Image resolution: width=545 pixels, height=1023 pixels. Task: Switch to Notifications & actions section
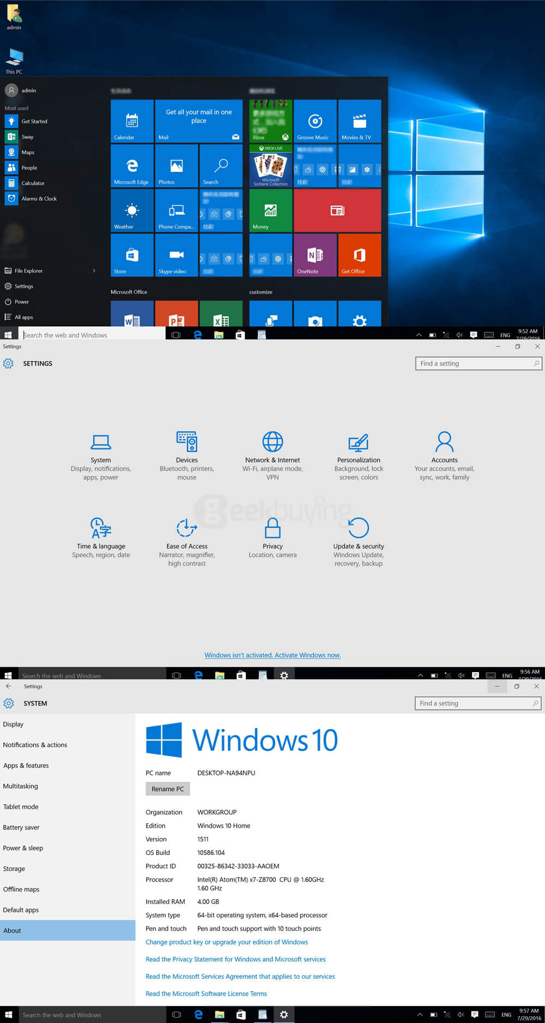(35, 745)
